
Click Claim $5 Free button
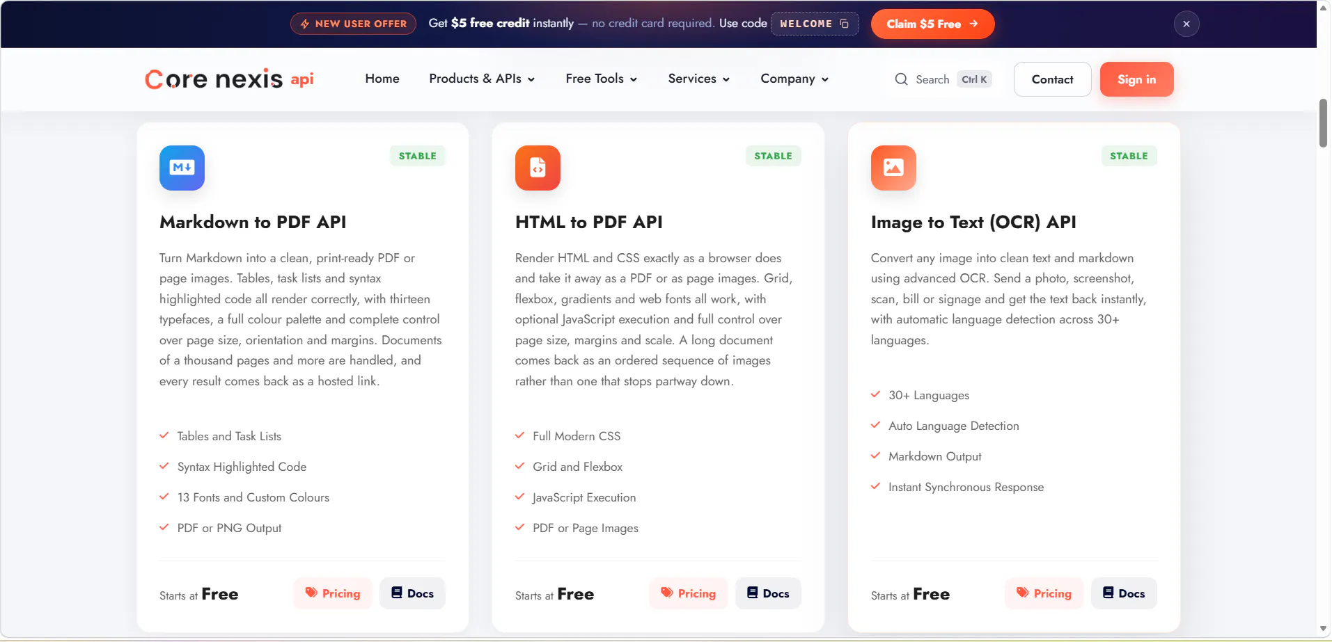[x=932, y=24]
